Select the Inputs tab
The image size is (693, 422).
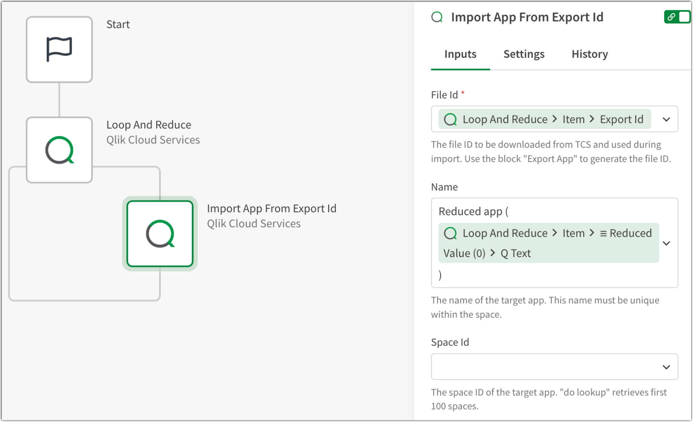click(x=460, y=54)
